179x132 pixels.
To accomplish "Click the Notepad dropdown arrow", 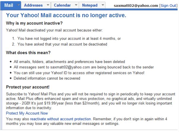I will click(103, 5).
